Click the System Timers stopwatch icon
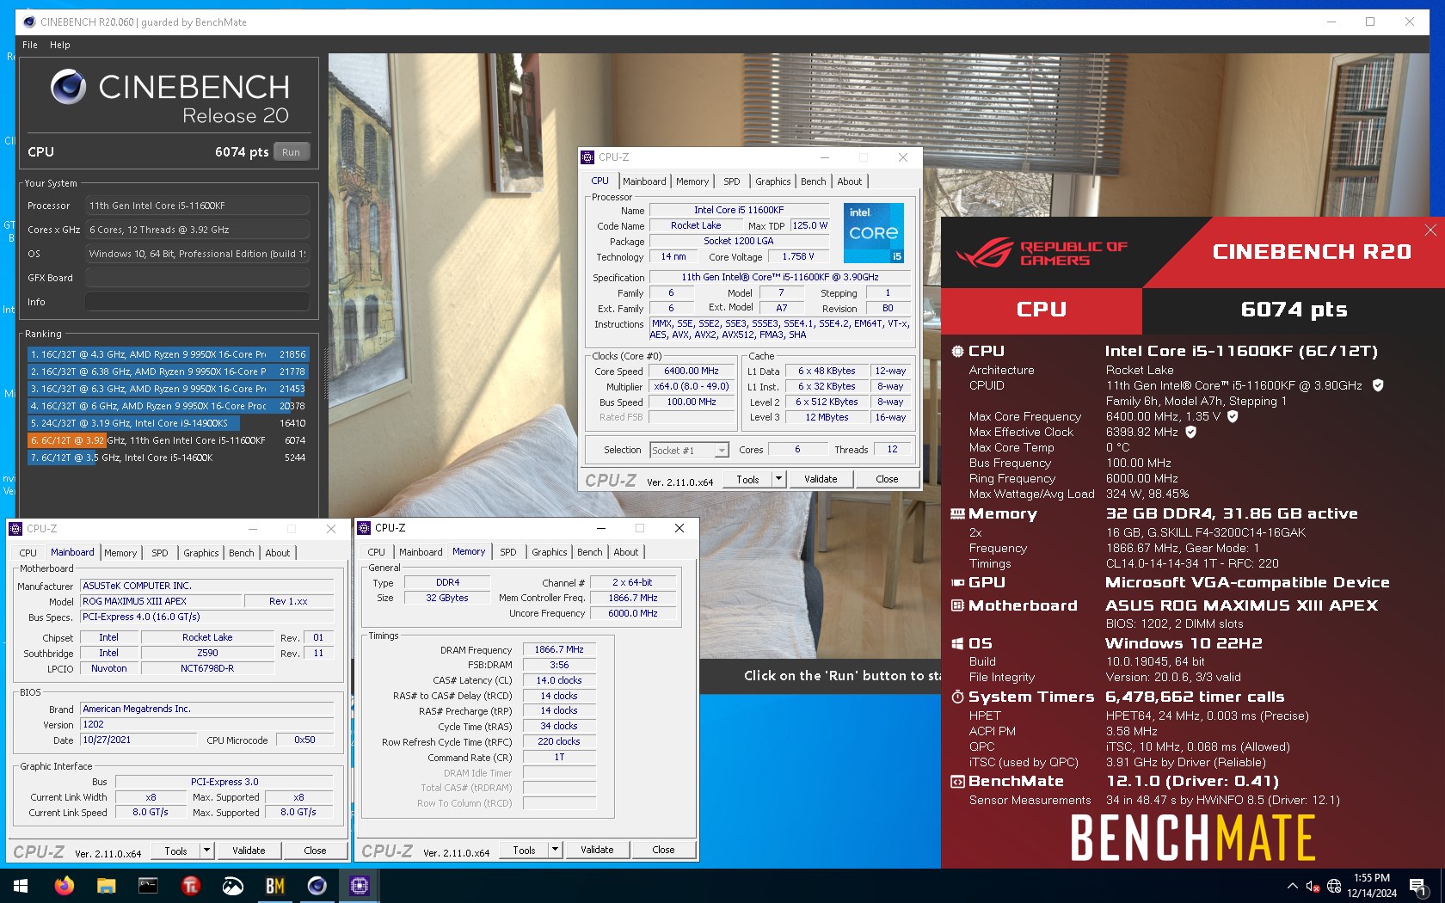Image resolution: width=1445 pixels, height=903 pixels. [957, 697]
